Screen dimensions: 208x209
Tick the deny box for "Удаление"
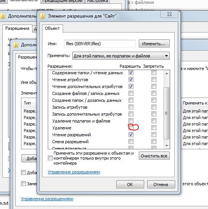tap(154, 128)
